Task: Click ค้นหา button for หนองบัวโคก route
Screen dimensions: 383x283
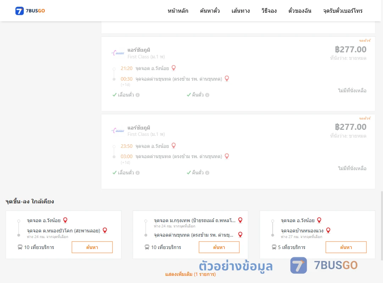Action: pyautogui.click(x=92, y=247)
